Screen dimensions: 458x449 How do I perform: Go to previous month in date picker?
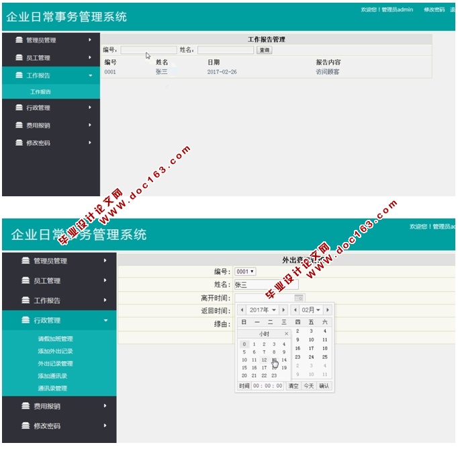295,310
